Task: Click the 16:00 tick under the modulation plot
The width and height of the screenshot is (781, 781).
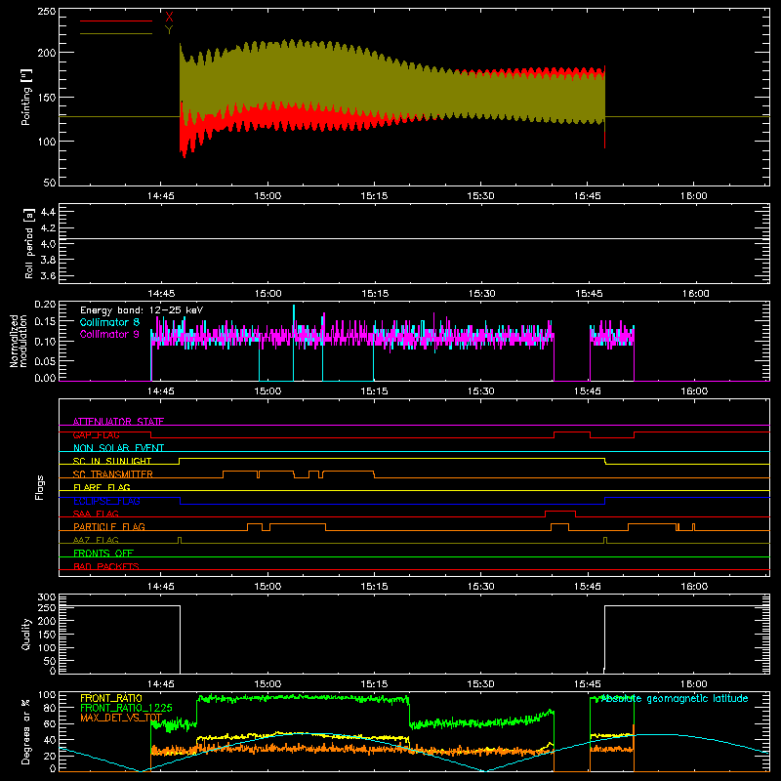Action: [x=694, y=391]
